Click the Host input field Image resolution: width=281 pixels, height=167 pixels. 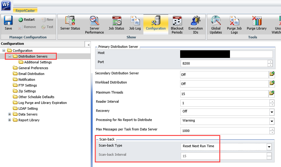click(226, 54)
